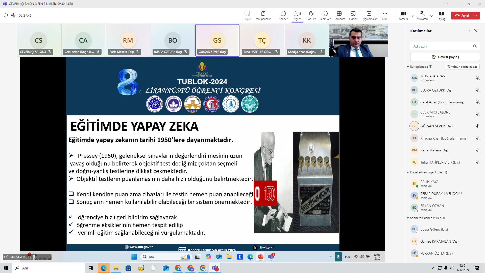
Task: Select SERAP DURAKLI VELİOĞLU invited participant
Action: pos(445,195)
